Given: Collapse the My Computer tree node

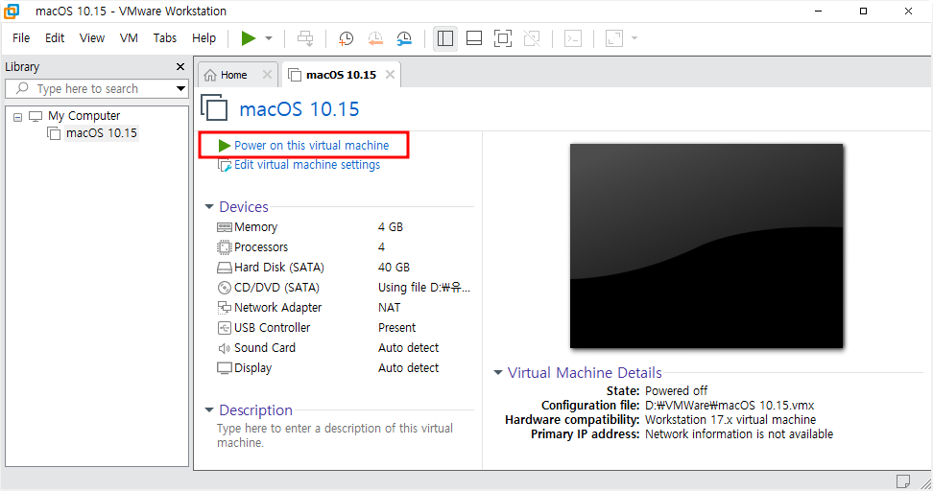Looking at the screenshot, I should (x=18, y=117).
